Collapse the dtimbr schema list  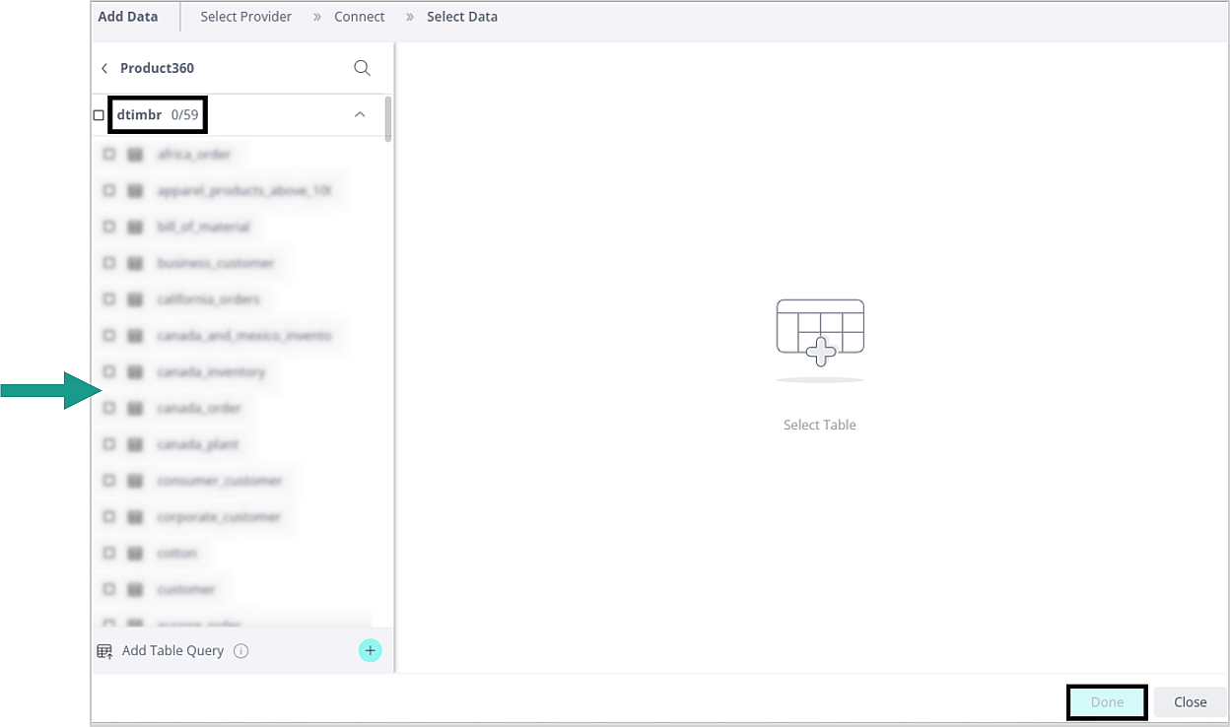[x=360, y=115]
